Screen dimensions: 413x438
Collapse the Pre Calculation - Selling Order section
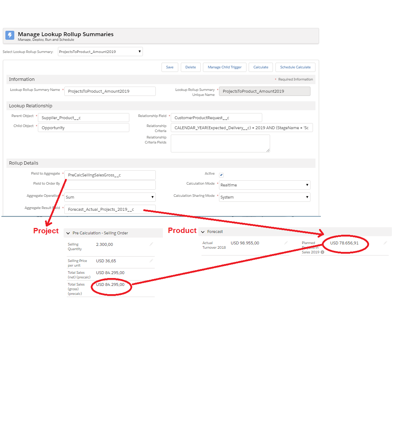pyautogui.click(x=68, y=233)
